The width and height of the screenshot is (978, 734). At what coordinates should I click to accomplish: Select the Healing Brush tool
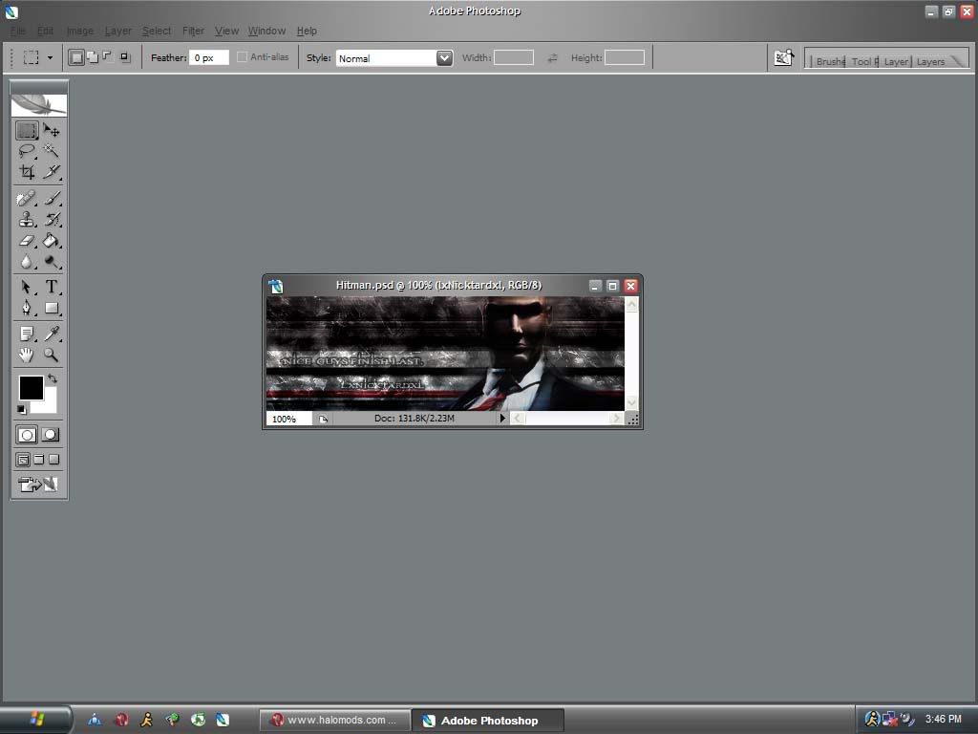click(x=27, y=199)
